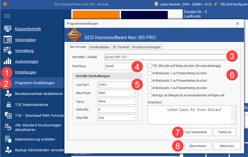
Task: Select TSE - Download RMA Formular entry
Action: point(39,116)
